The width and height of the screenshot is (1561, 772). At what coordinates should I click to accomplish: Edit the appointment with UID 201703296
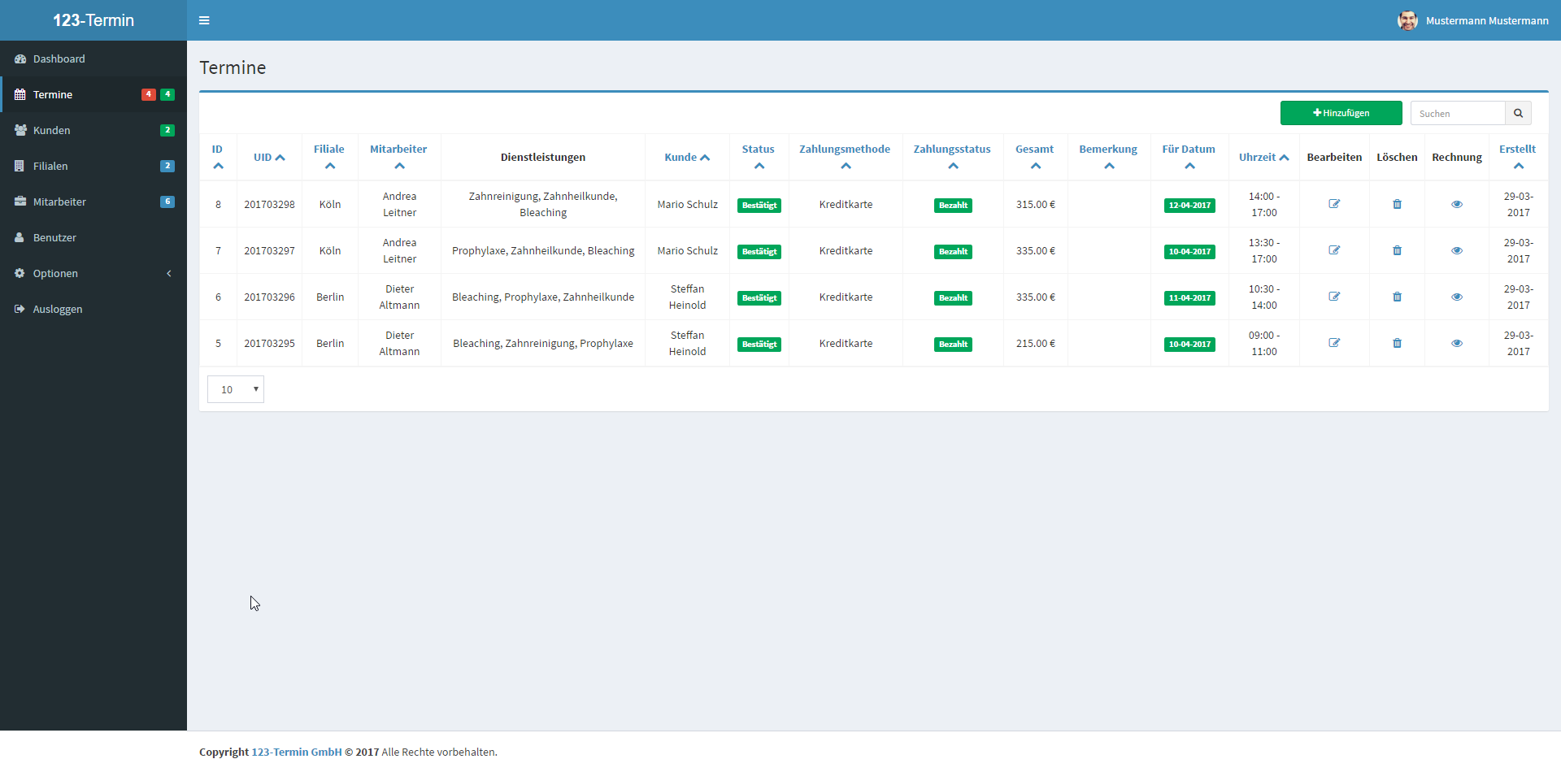[1334, 297]
